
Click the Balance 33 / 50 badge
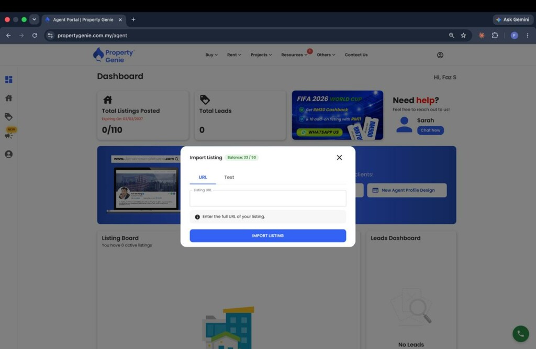pyautogui.click(x=242, y=157)
